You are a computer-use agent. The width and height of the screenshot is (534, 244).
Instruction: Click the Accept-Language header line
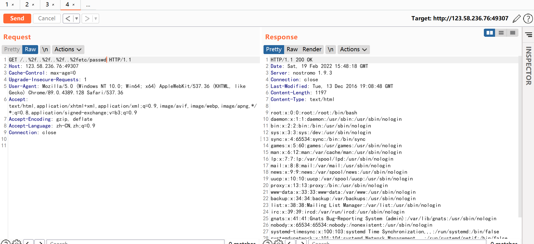52,126
